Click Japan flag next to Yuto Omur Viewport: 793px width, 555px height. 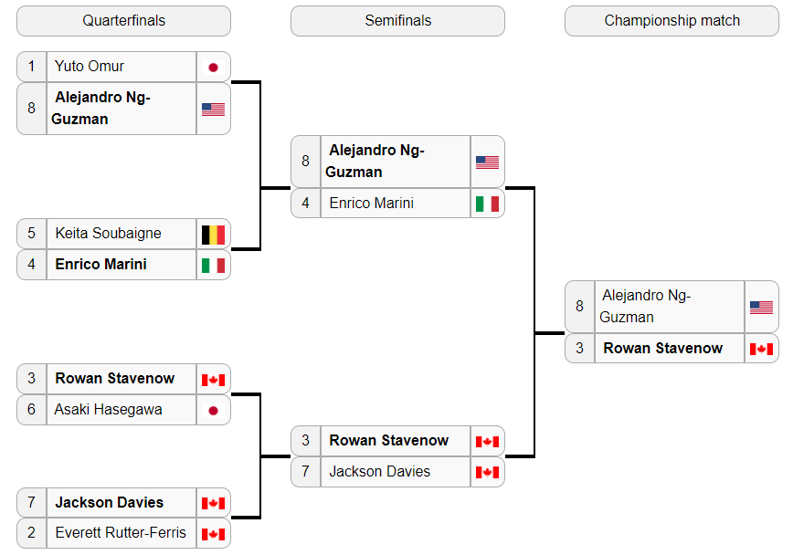coord(213,68)
